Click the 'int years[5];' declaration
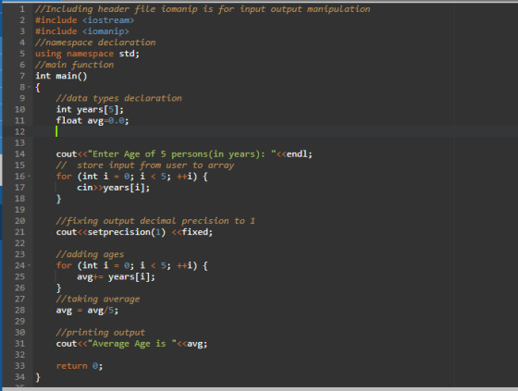This screenshot has height=391, width=518. click(90, 109)
